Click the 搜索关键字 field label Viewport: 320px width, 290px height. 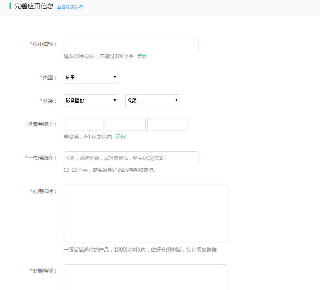coord(43,124)
